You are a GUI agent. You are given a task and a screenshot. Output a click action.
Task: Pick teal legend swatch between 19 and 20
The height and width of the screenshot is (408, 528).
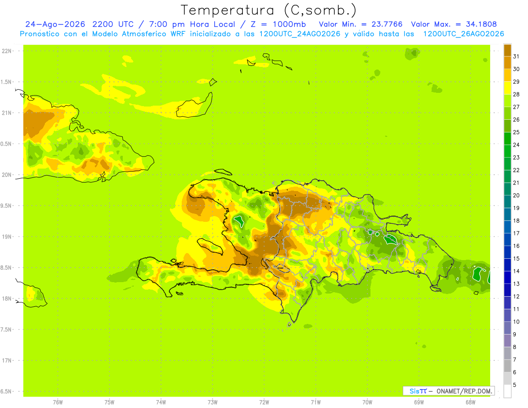[507, 202]
